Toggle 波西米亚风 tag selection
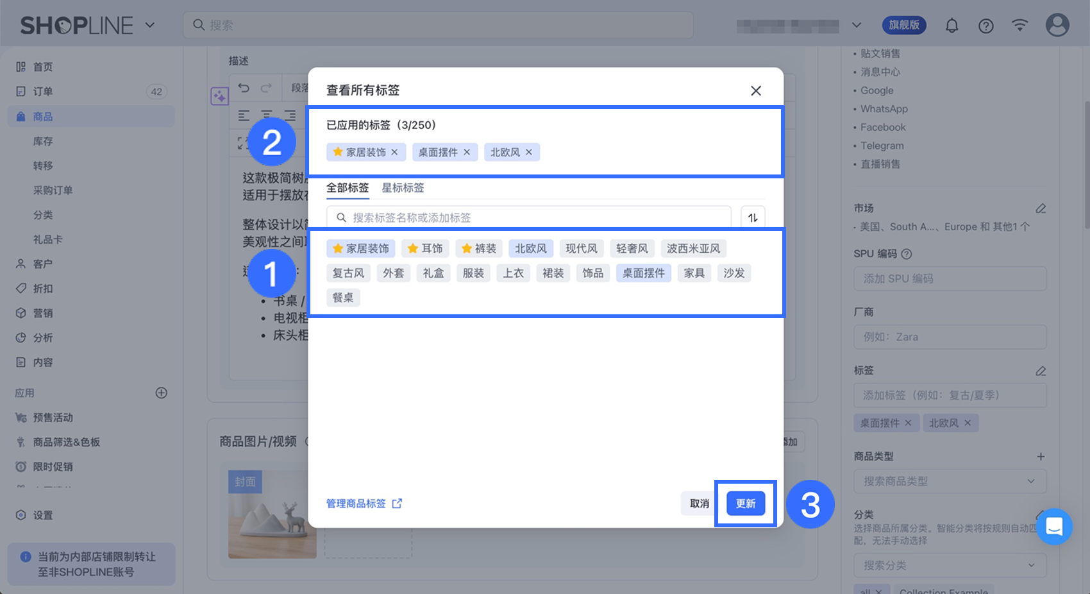Viewport: 1090px width, 594px height. tap(694, 248)
